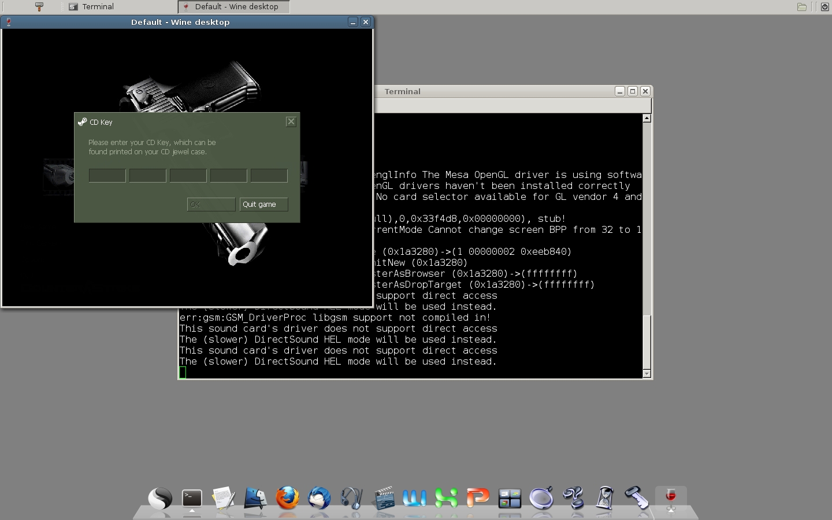Viewport: 832px width, 520px height.
Task: Click the wine glass icon in Wine window title
Action: click(x=8, y=22)
